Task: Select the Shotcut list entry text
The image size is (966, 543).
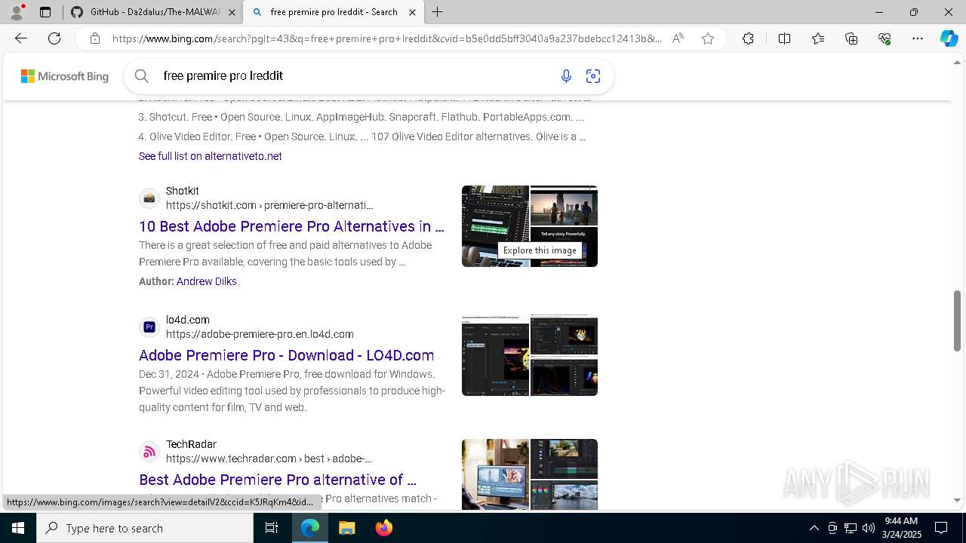Action: pyautogui.click(x=361, y=117)
